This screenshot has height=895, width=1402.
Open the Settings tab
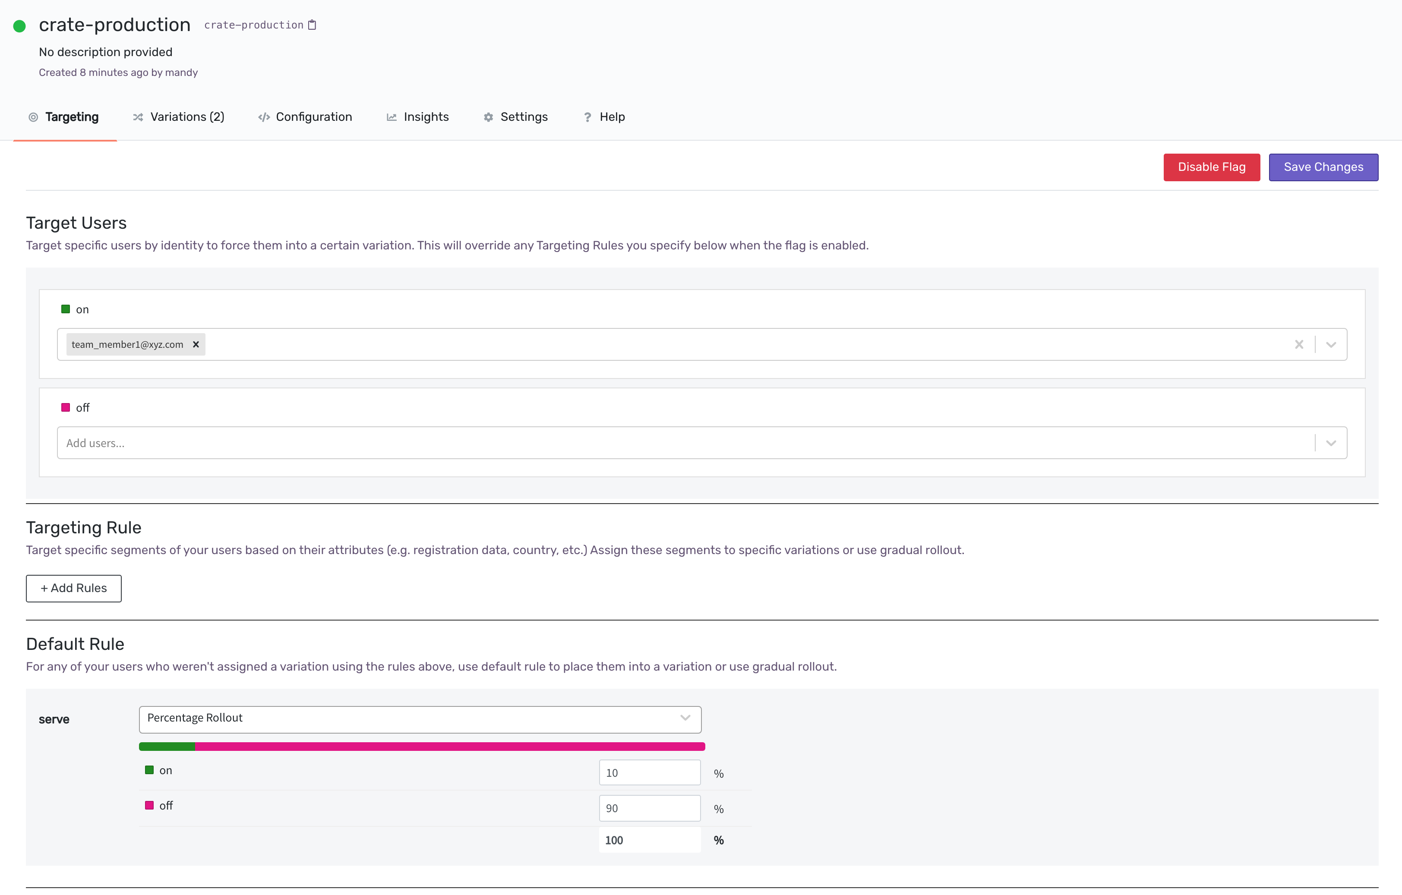[x=515, y=117]
